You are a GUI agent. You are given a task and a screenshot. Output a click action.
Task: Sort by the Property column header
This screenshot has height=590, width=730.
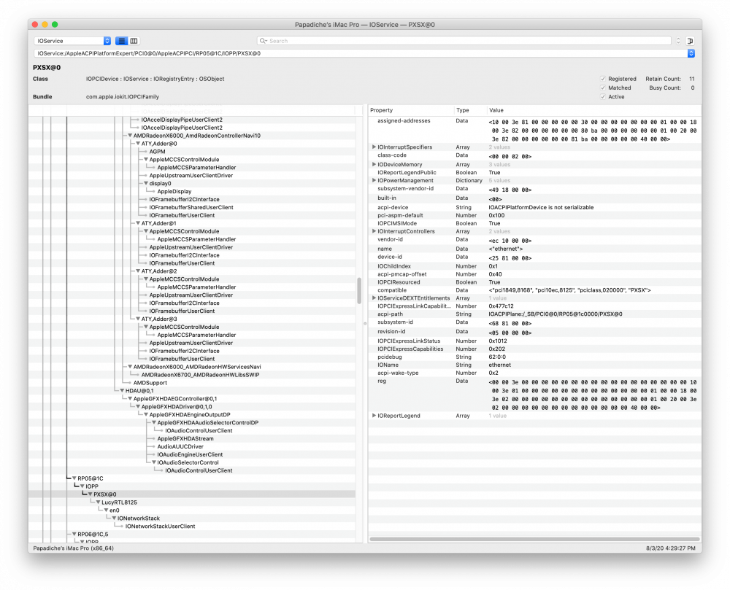411,110
